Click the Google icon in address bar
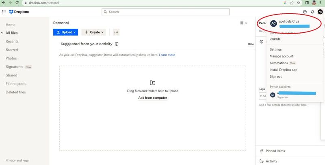 coord(285,3)
